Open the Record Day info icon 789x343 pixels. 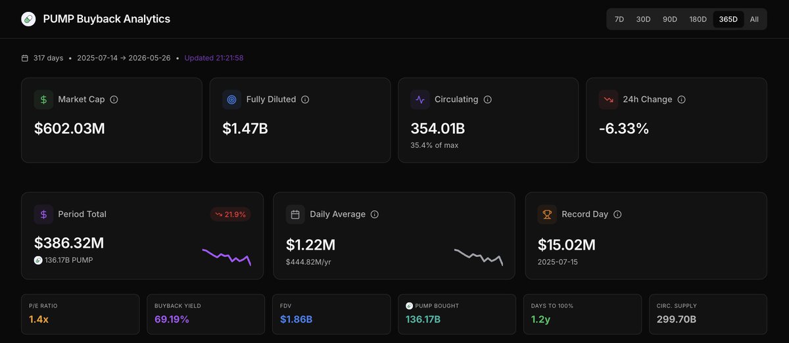pyautogui.click(x=617, y=214)
